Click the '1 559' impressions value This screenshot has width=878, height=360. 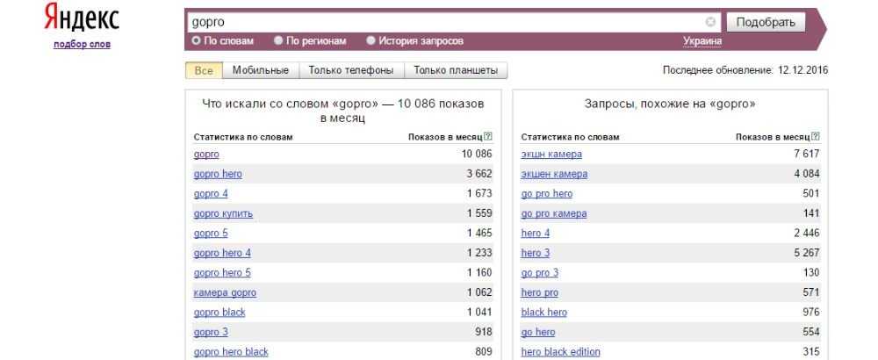pos(479,212)
